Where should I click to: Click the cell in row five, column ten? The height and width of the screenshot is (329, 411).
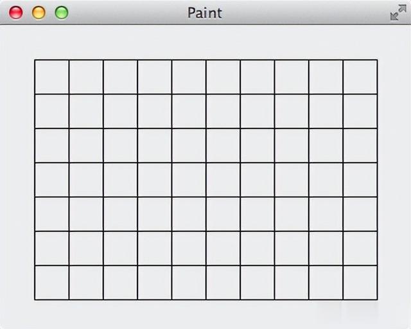pyautogui.click(x=360, y=214)
